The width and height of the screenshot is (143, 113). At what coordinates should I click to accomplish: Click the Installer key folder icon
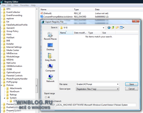pyautogui.click(x=4, y=44)
